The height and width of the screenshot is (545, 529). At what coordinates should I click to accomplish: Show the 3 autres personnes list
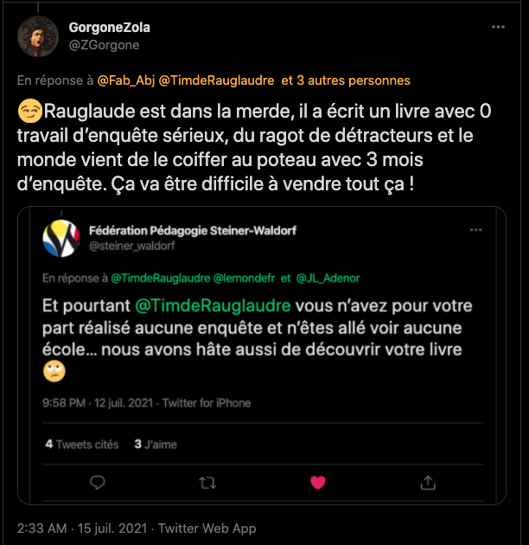tap(352, 80)
